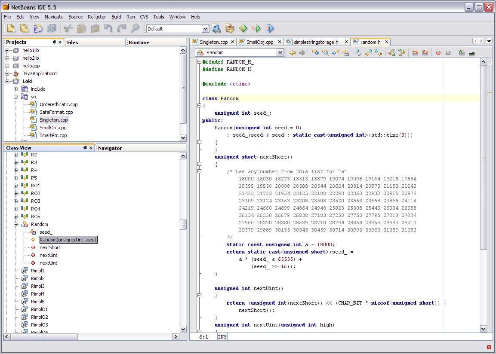This screenshot has width=496, height=354.
Task: Click the Comment lines editor icon
Action: coord(462,53)
